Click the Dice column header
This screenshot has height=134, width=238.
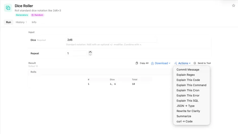click(x=112, y=79)
